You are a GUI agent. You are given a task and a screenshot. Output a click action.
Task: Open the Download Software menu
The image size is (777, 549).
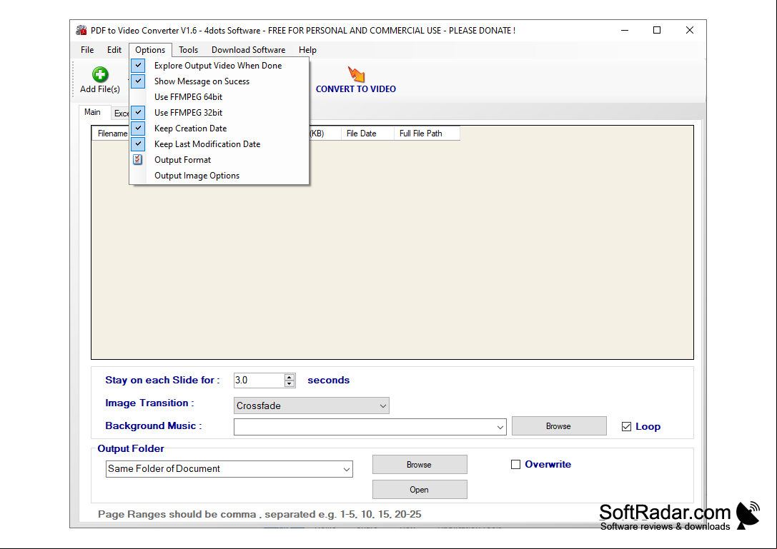[x=248, y=50]
